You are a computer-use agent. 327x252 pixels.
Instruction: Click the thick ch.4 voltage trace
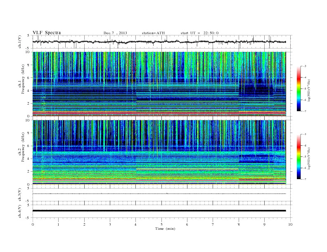[159, 211]
